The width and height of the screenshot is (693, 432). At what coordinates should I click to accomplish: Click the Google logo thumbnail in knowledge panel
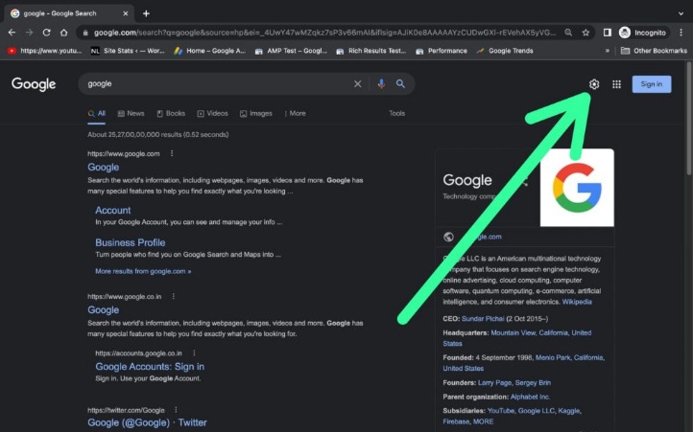click(x=577, y=187)
